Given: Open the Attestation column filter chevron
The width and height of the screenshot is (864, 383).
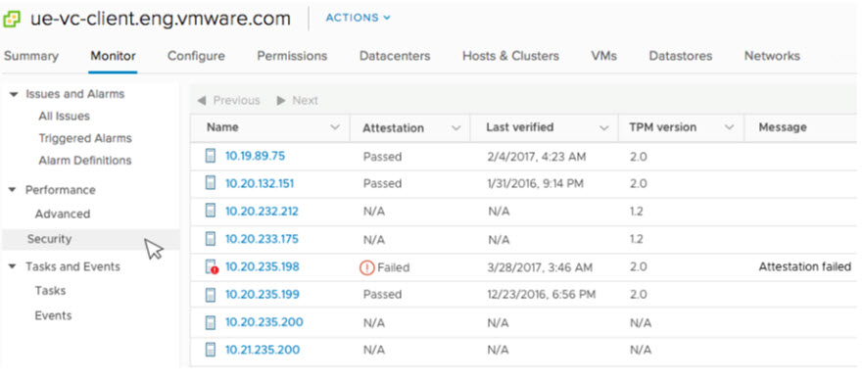Looking at the screenshot, I should coord(456,128).
